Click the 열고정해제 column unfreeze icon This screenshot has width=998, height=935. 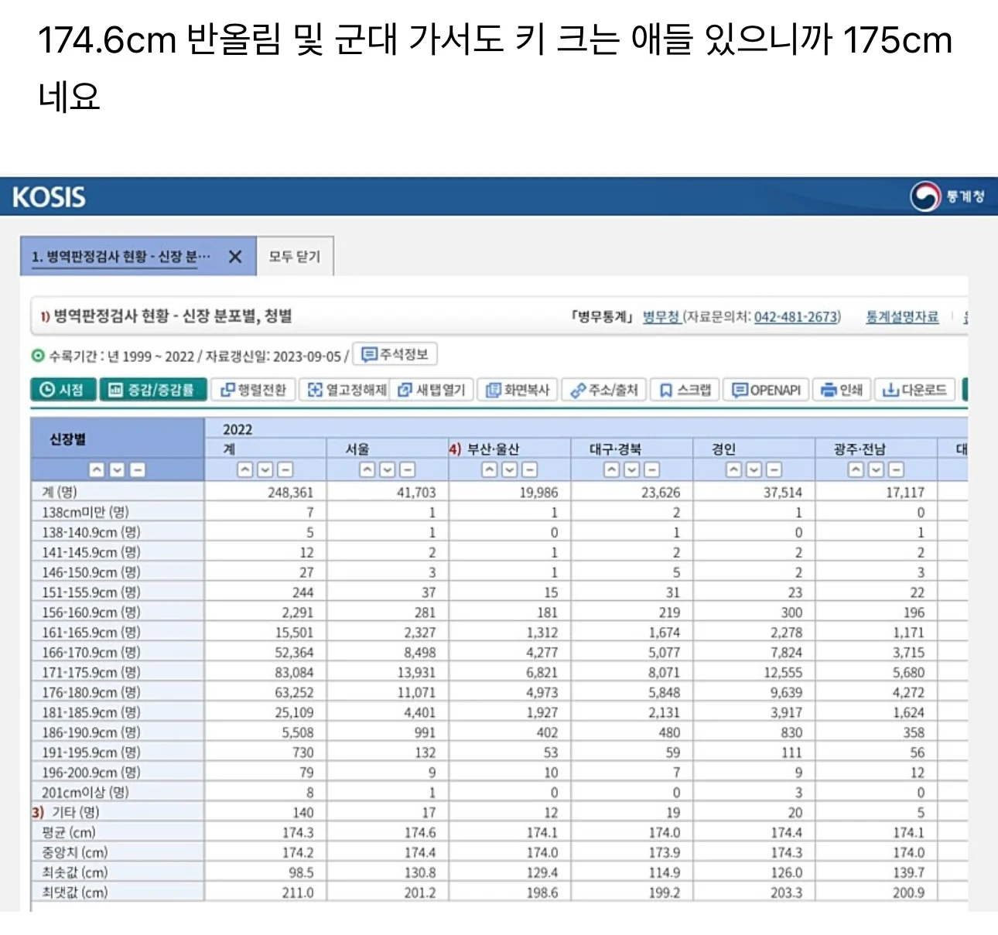point(344,389)
